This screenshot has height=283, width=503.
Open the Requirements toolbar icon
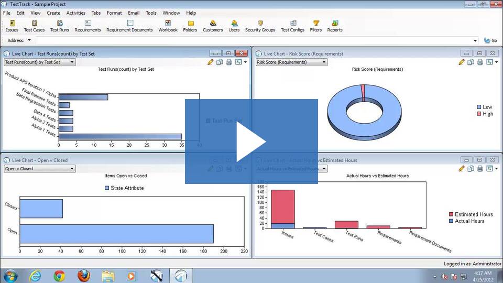[x=88, y=26]
